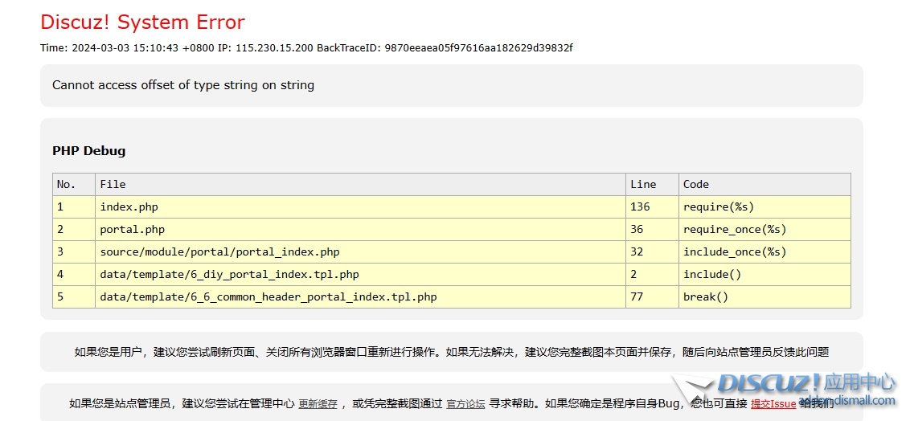The width and height of the screenshot is (910, 421).
Task: Open the 官方论坛 link
Action: click(x=465, y=404)
